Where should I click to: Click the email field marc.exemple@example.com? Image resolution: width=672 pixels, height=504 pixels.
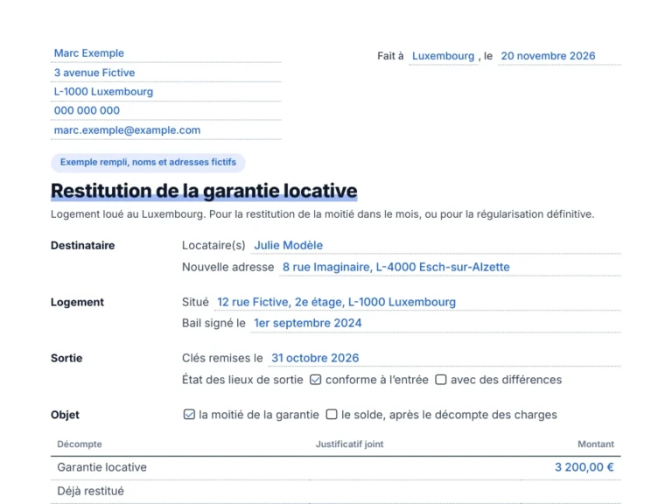pos(166,129)
